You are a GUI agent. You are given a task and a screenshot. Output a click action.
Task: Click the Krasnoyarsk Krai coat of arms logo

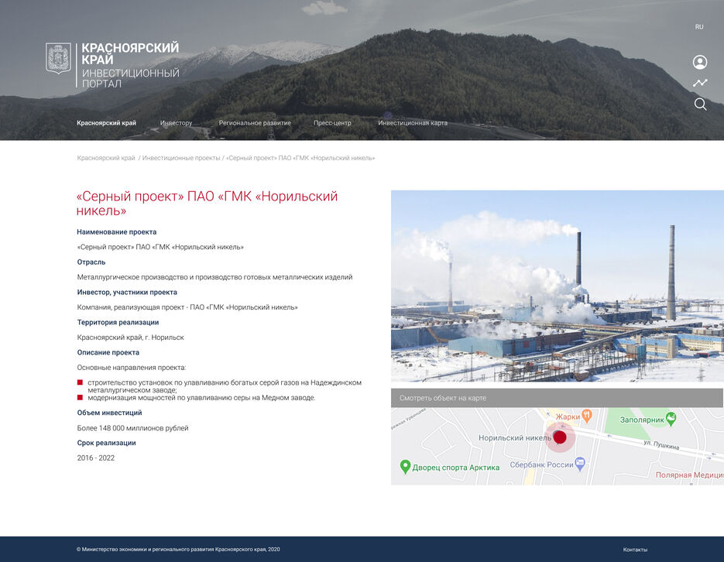click(x=58, y=58)
